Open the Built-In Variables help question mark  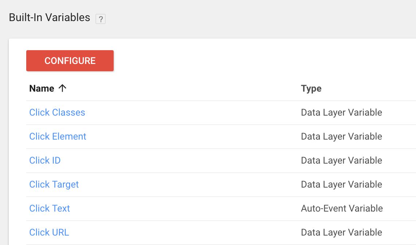[101, 19]
